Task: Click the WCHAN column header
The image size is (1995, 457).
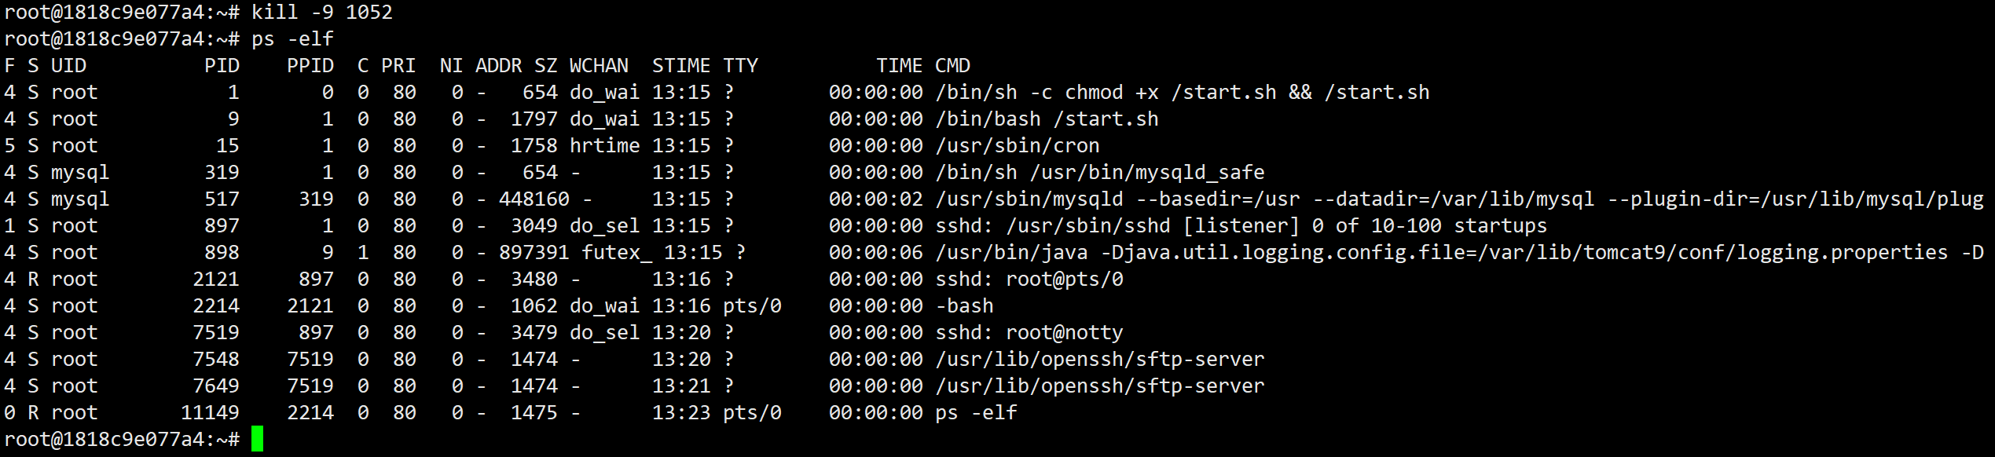Action: coord(599,65)
